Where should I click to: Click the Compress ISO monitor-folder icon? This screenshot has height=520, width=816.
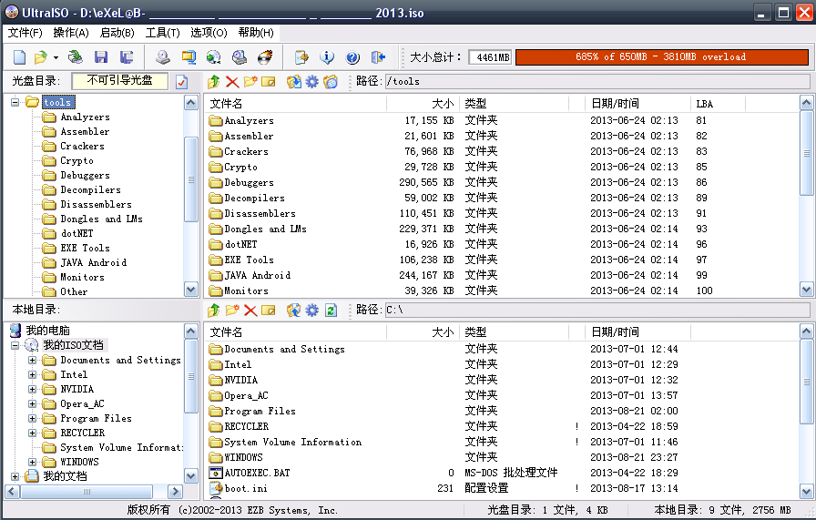(189, 57)
